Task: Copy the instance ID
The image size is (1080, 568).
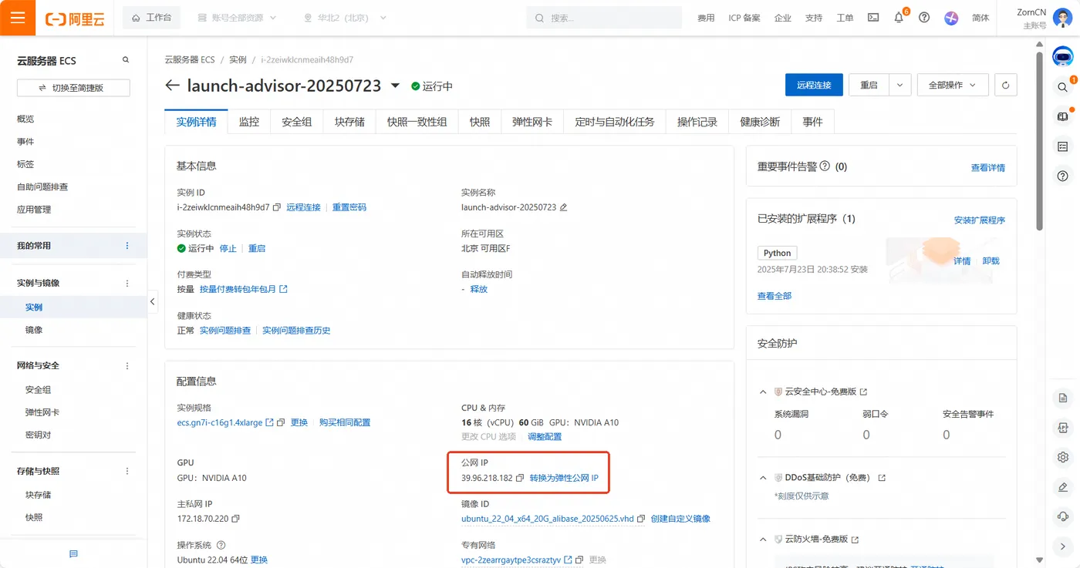Action: pyautogui.click(x=277, y=207)
